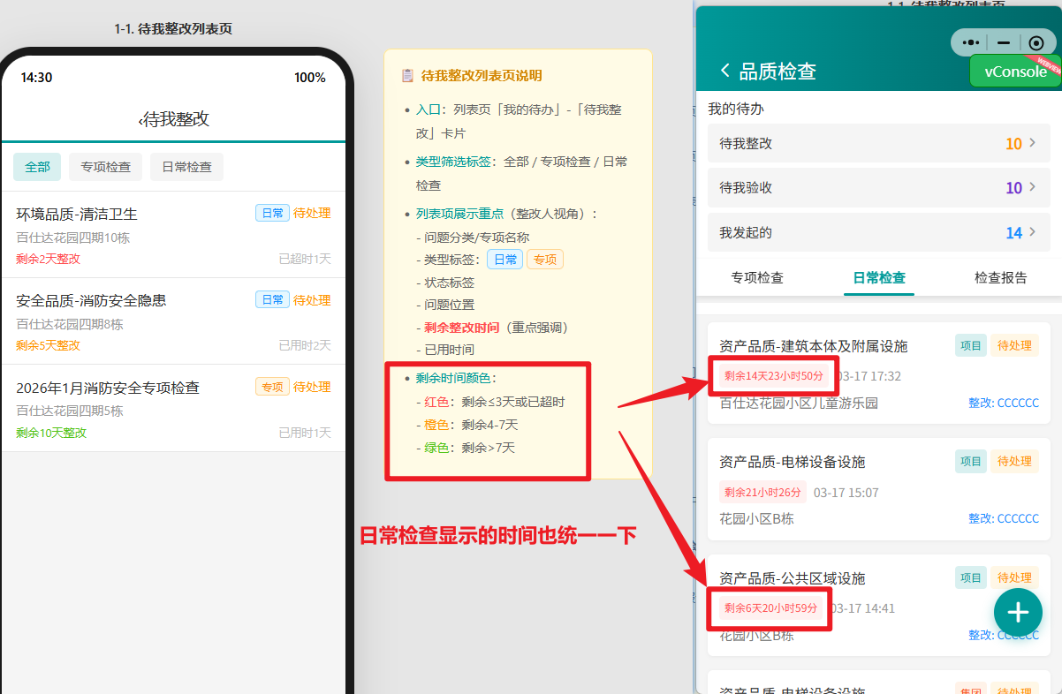Click the clipboard icon in the note title
The width and height of the screenshot is (1062, 694).
[407, 76]
